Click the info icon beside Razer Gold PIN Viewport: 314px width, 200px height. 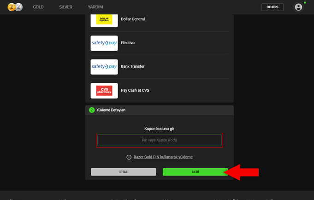[x=129, y=157]
